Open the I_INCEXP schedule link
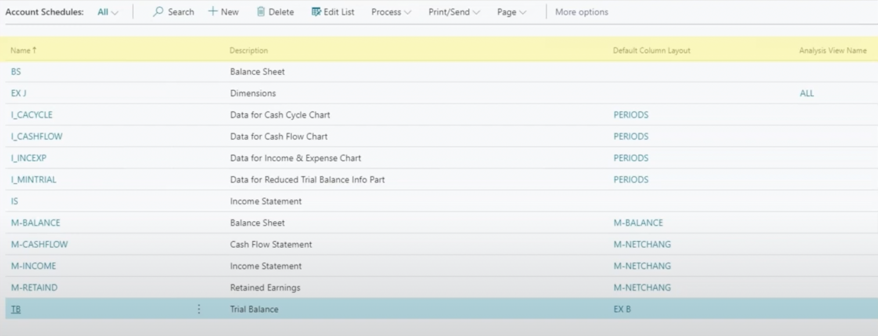Viewport: 878px width, 336px height. point(29,158)
